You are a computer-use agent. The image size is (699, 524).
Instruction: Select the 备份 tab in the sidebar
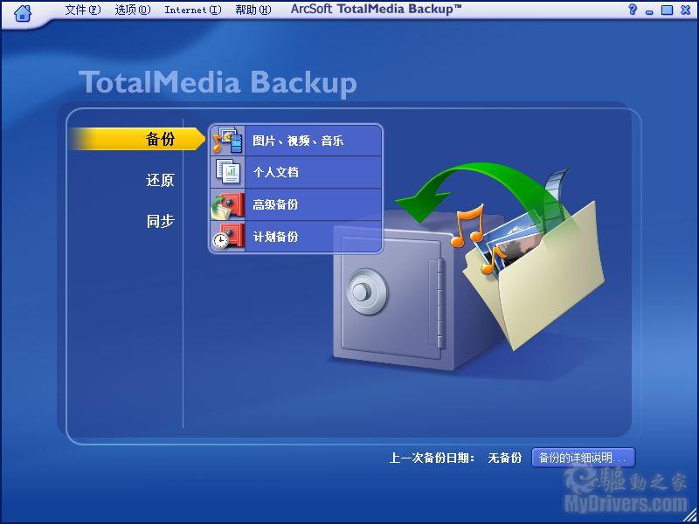coord(138,139)
